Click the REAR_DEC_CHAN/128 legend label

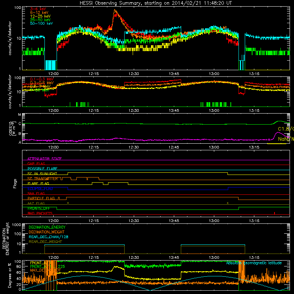49,237
